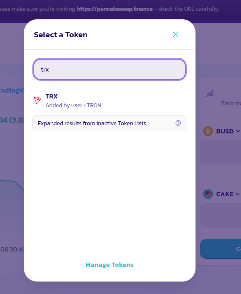
Task: Click the CAKE amount input box
Action: 220,215
